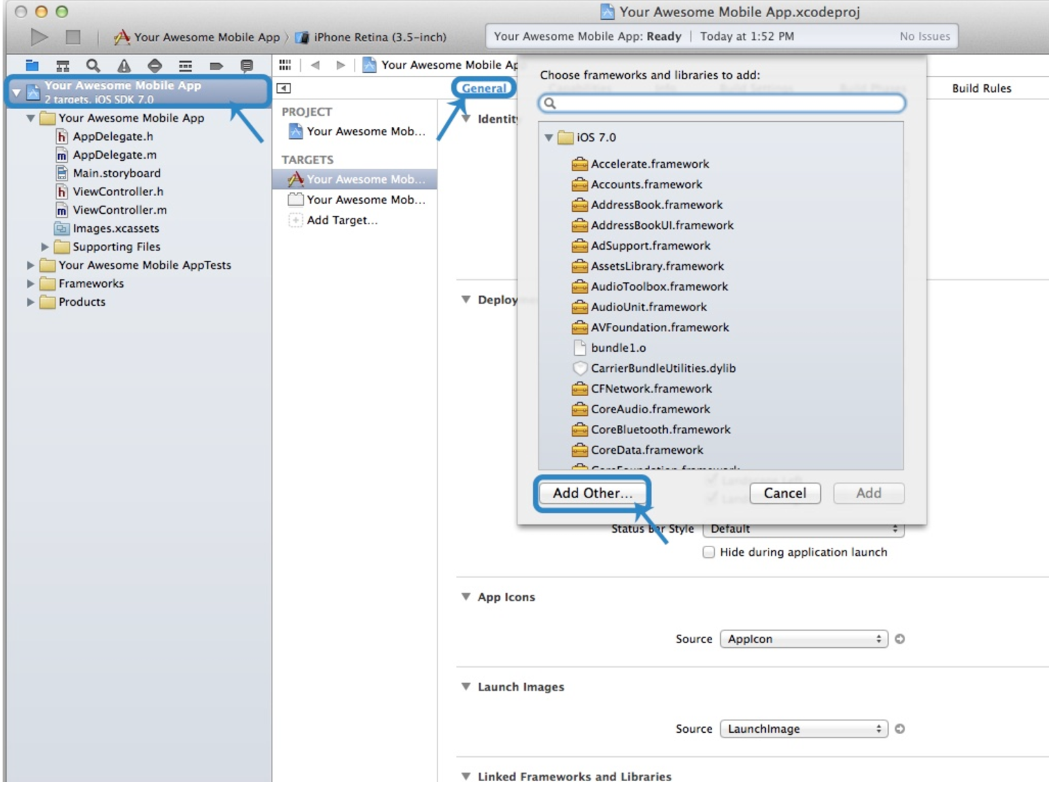
Task: Open the Symbol navigator icon
Action: coord(63,65)
